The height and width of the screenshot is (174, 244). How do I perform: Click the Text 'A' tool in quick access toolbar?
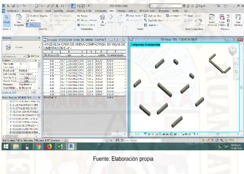point(57,6)
